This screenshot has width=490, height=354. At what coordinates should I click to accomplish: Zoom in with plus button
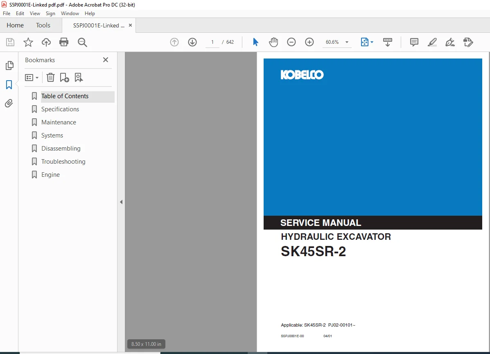click(x=309, y=42)
